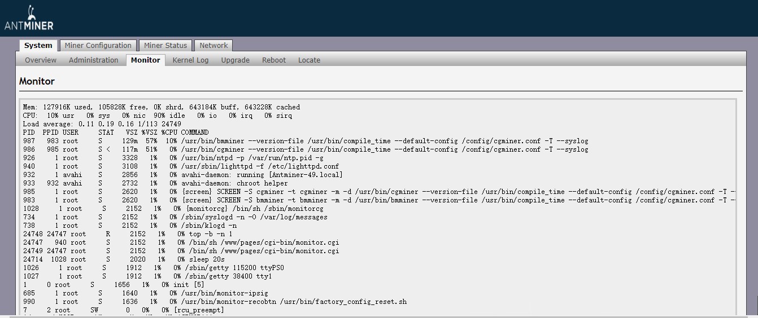Image resolution: width=758 pixels, height=318 pixels.
Task: Go to the Reboot sub-tab
Action: pyautogui.click(x=274, y=60)
